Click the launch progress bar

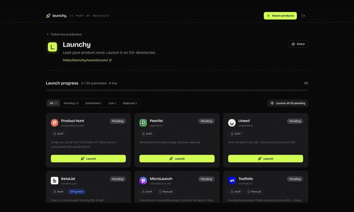click(x=177, y=90)
